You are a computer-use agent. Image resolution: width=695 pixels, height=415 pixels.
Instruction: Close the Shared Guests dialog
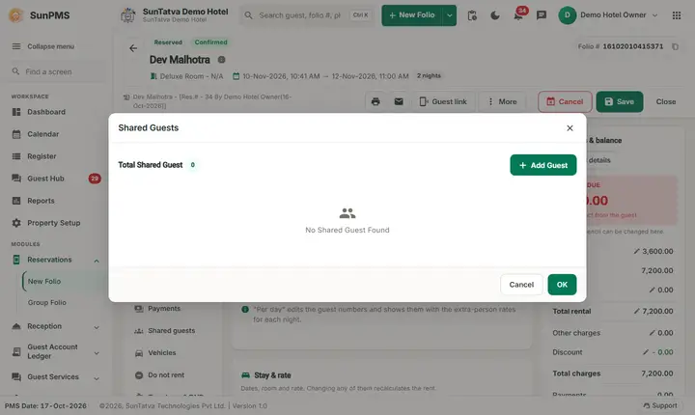point(570,128)
